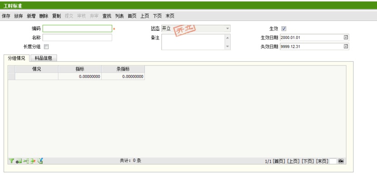Click 列表 in the toolbar

click(x=119, y=16)
